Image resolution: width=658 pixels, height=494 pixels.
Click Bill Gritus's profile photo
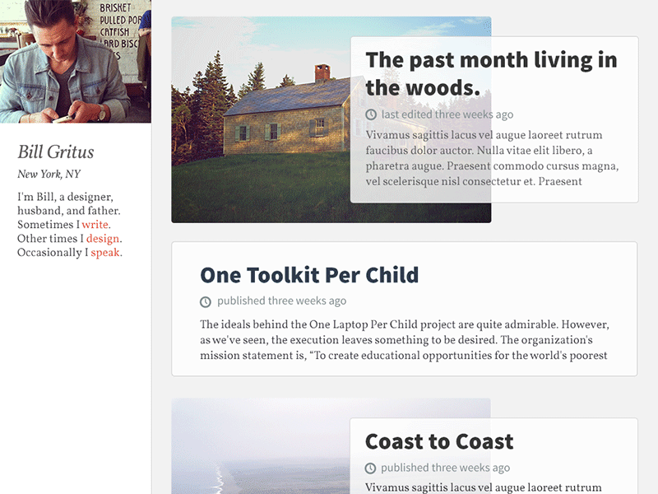point(76,62)
